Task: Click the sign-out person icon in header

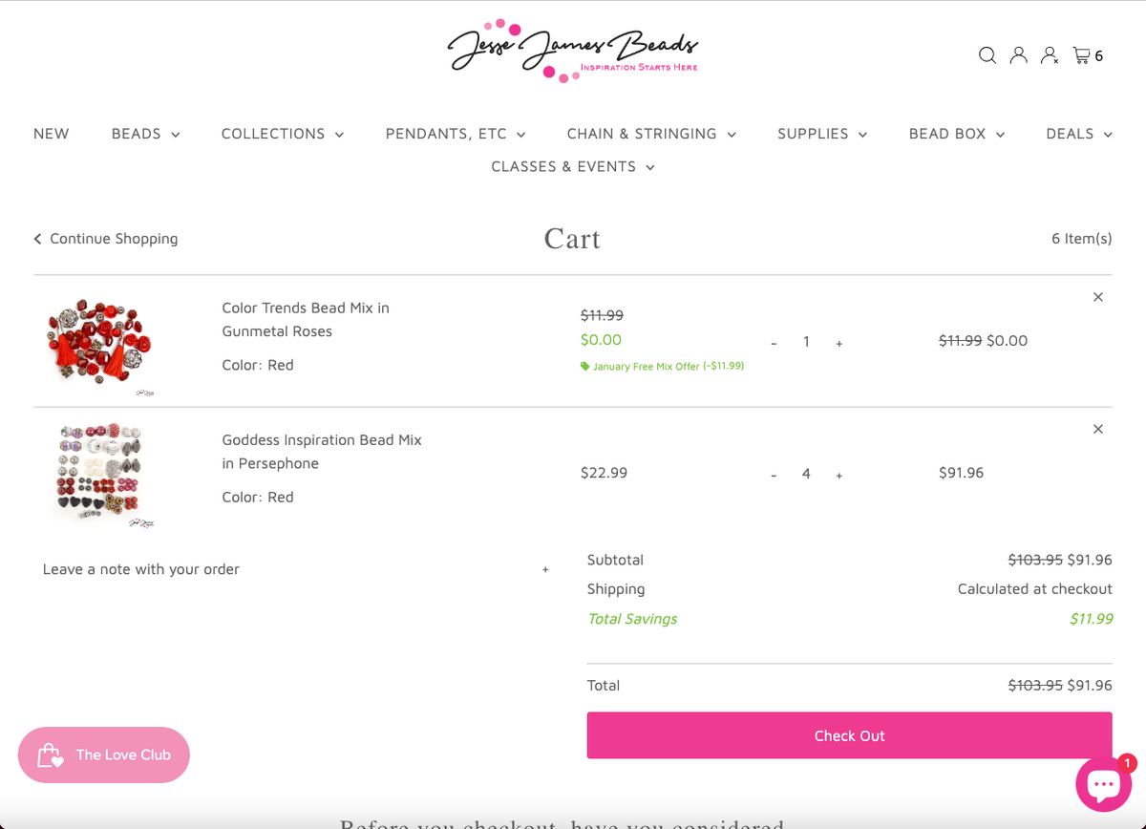Action: (x=1049, y=55)
